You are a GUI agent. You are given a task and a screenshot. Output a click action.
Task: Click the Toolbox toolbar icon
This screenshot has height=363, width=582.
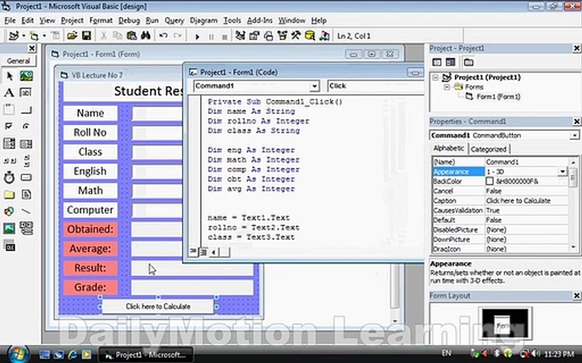click(x=296, y=36)
